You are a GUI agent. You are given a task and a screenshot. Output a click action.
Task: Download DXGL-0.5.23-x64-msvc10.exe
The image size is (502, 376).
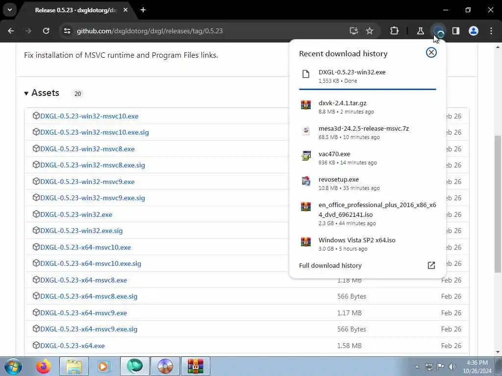(85, 247)
